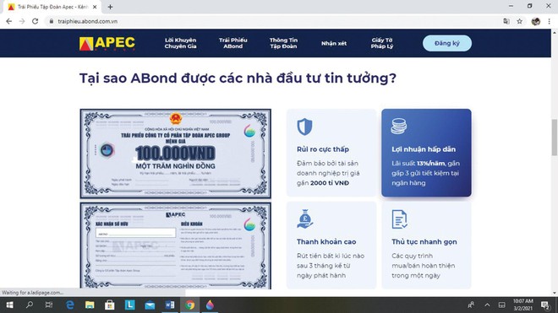The width and height of the screenshot is (558, 313).
Task: Open Microsoft Store from taskbar
Action: pos(110,305)
